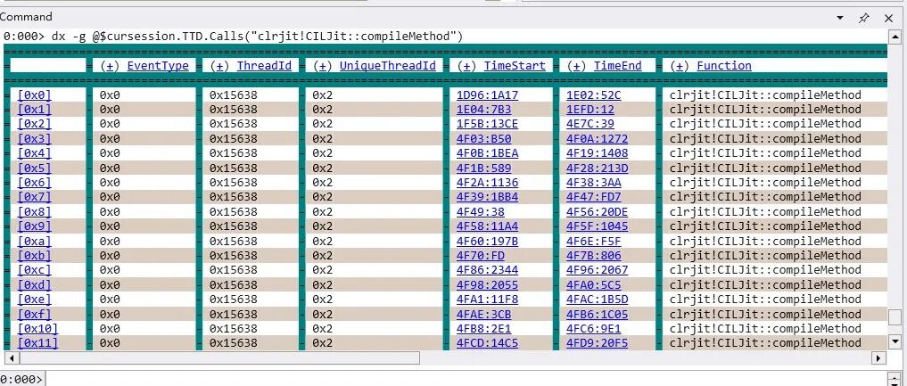Open the [0xc] row entry
The image size is (907, 386).
coord(34,270)
